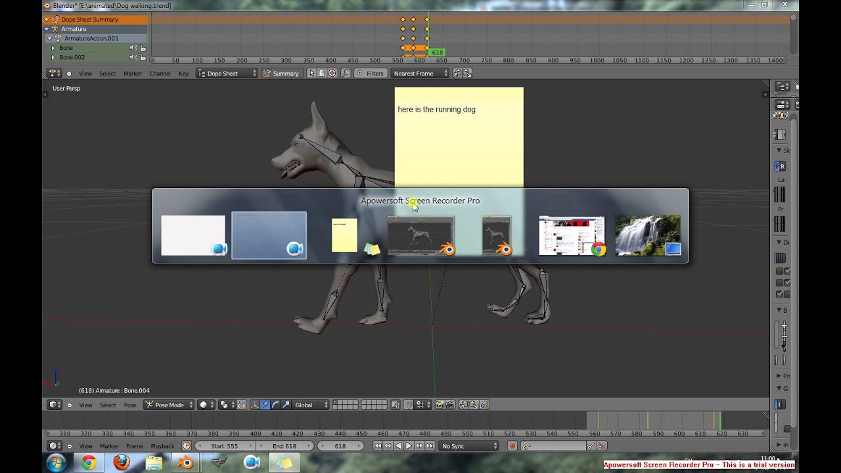Open Firefox from the Windows taskbar
841x473 pixels.
tap(122, 463)
